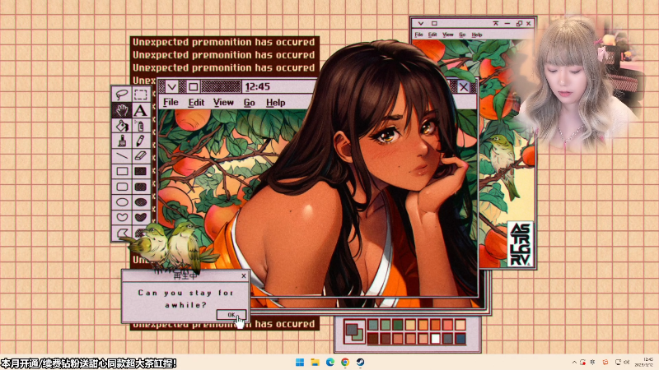The width and height of the screenshot is (659, 370).
Task: Expand the chevron in the back window title bar
Action: click(x=421, y=24)
